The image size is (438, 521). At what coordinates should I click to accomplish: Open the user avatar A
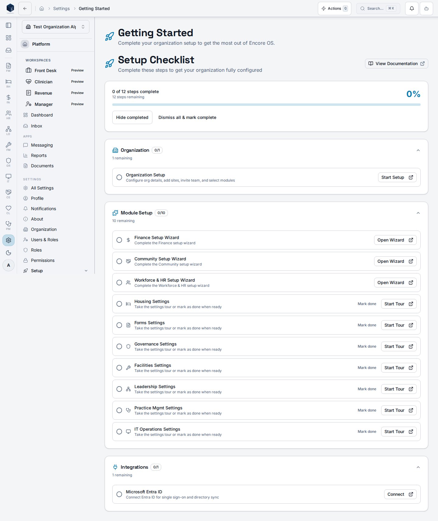click(9, 265)
